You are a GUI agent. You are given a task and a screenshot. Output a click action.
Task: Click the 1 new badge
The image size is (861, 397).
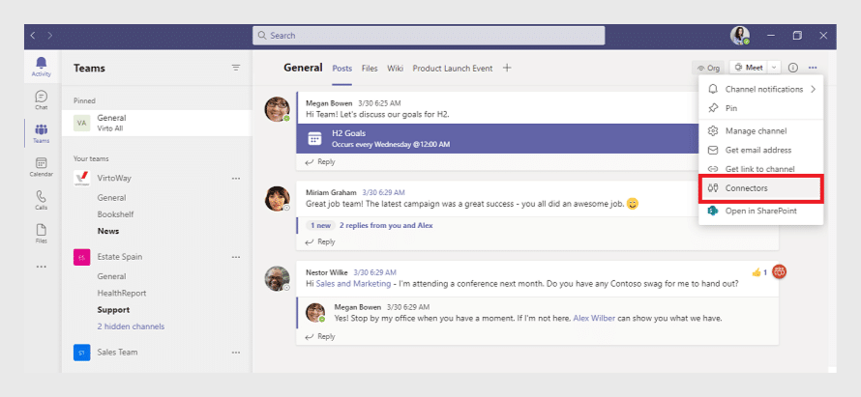pos(320,225)
